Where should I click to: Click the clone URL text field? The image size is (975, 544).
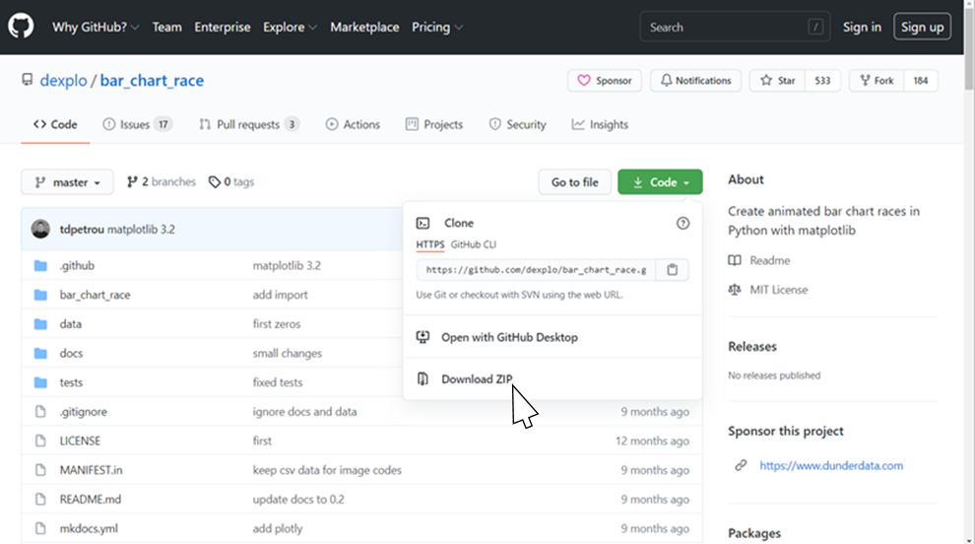[536, 269]
